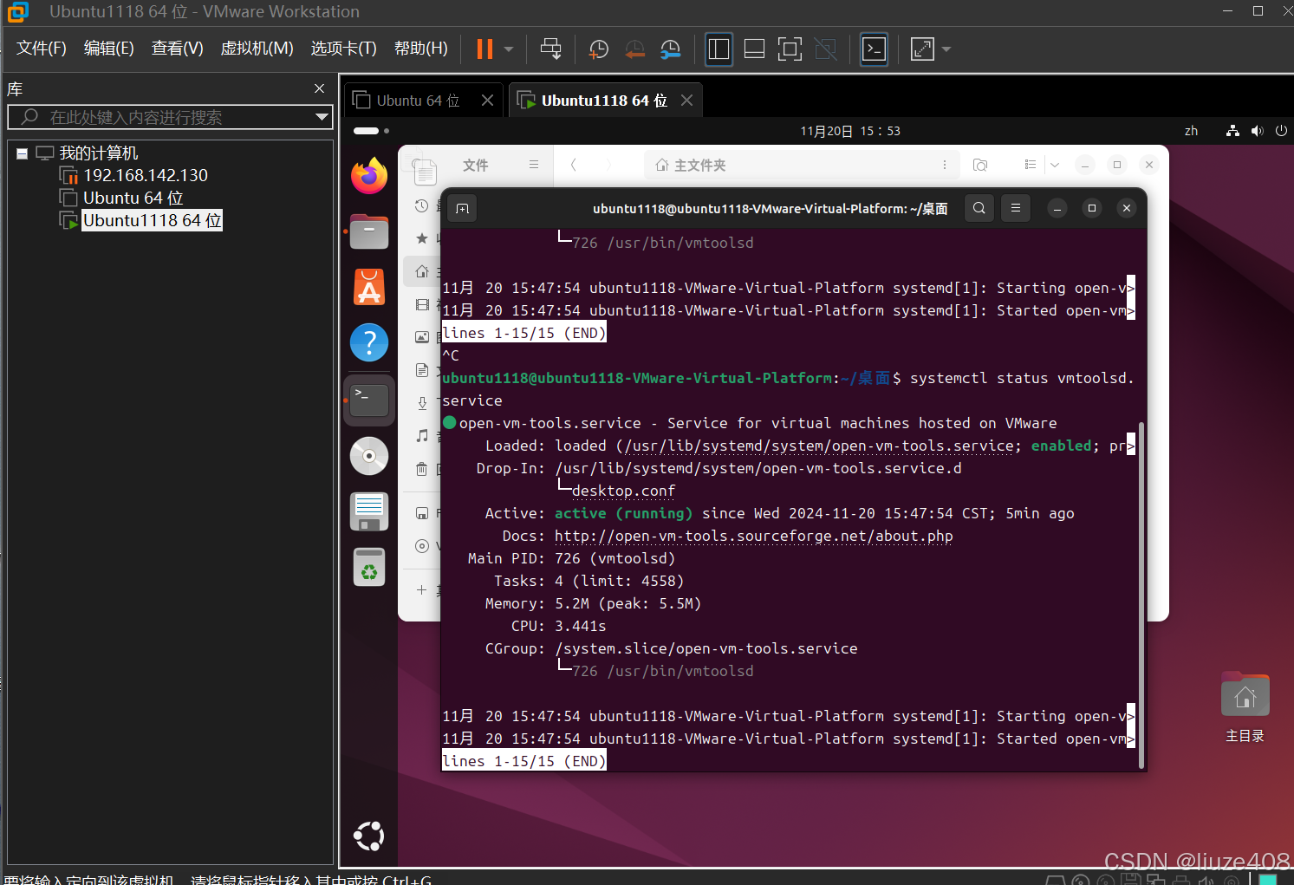Image resolution: width=1294 pixels, height=885 pixels.
Task: Open the 帮助(H) menu
Action: point(421,49)
